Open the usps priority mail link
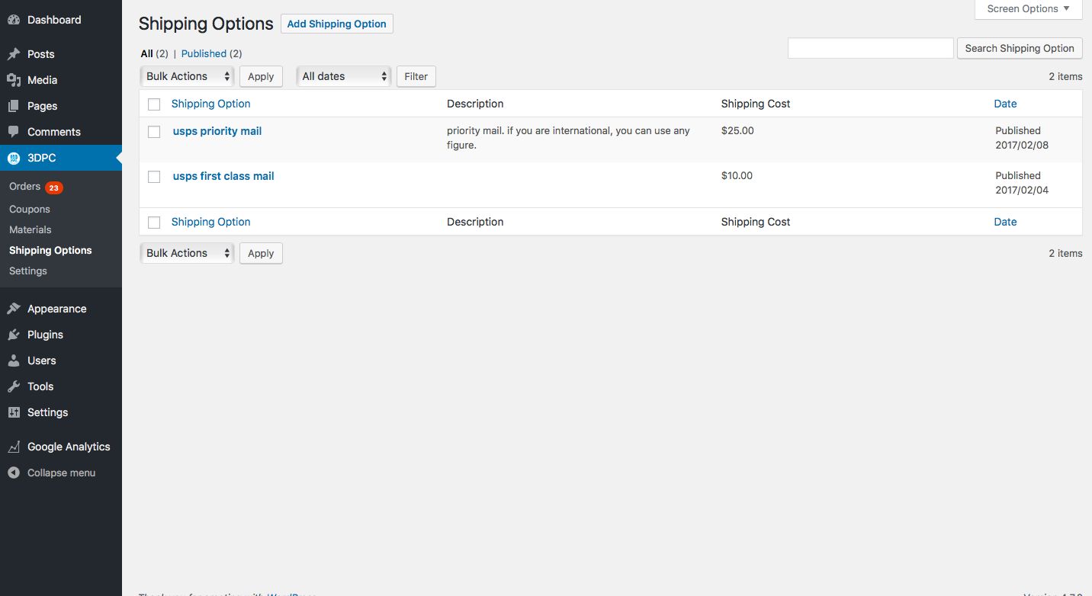This screenshot has width=1092, height=596. tap(217, 131)
